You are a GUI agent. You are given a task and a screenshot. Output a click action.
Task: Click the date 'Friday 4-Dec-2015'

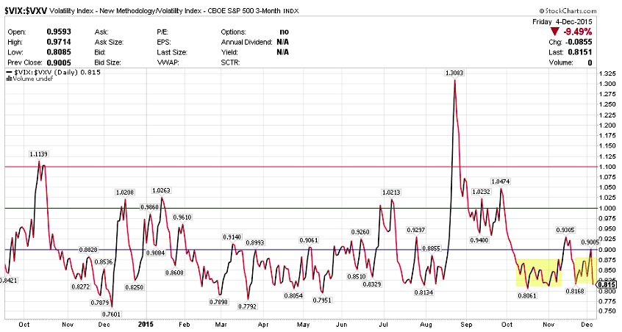pyautogui.click(x=562, y=22)
